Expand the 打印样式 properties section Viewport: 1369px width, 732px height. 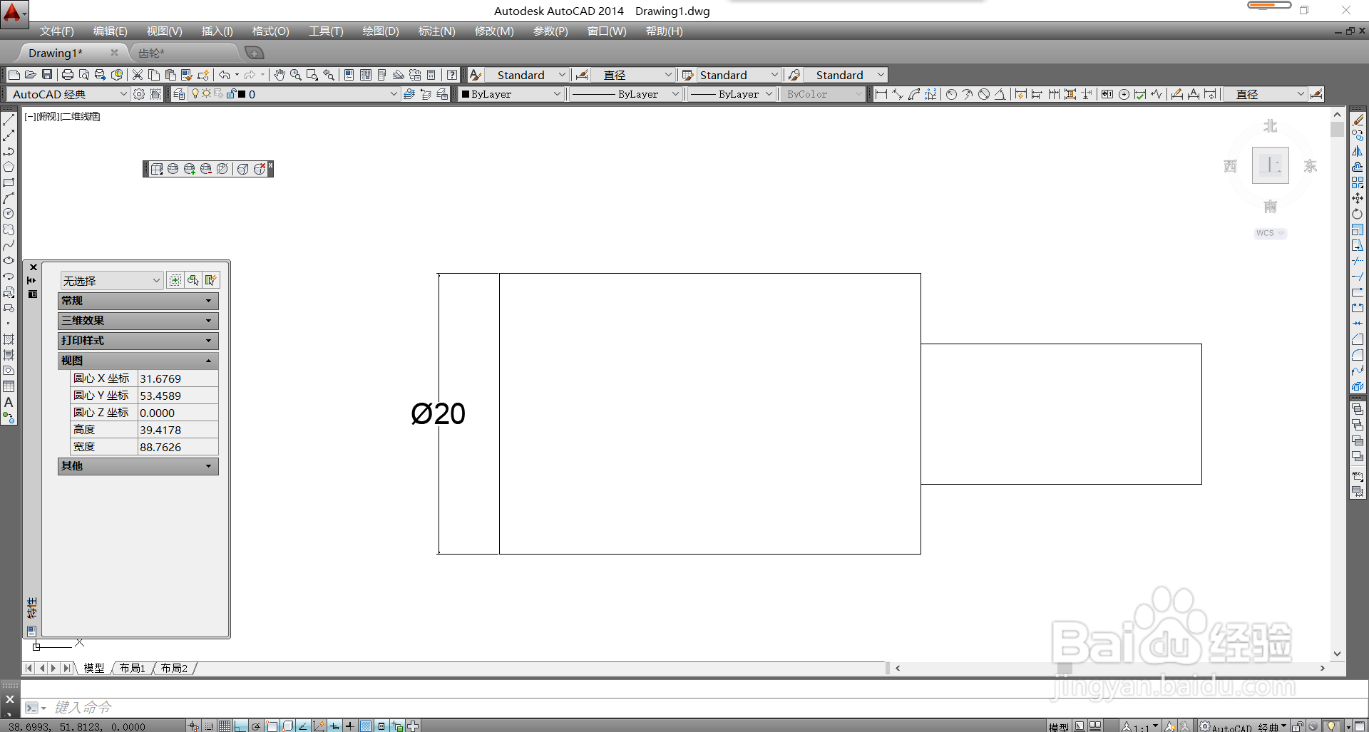click(x=138, y=341)
